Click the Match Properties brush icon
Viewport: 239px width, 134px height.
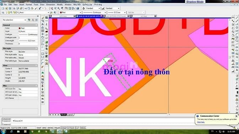tap(36, 8)
